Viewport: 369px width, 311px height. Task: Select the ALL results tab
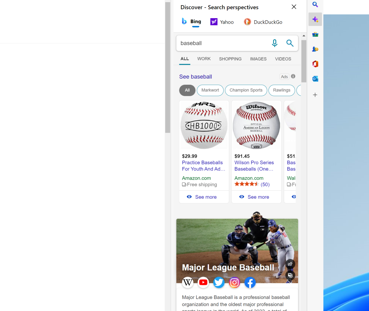185,59
